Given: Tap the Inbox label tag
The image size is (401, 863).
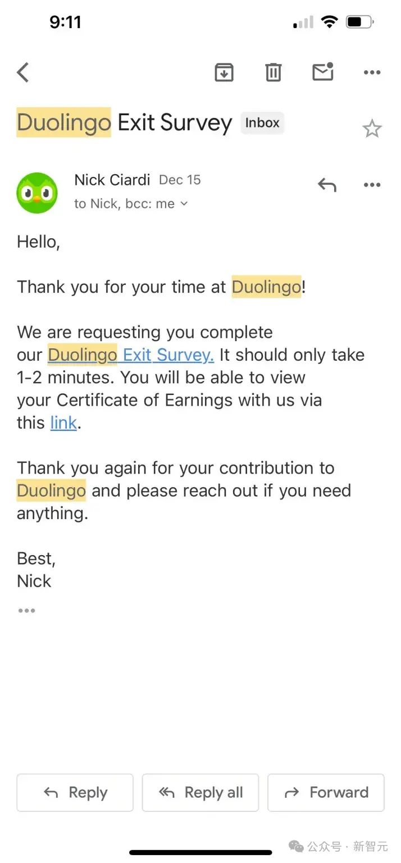Looking at the screenshot, I should pyautogui.click(x=262, y=123).
